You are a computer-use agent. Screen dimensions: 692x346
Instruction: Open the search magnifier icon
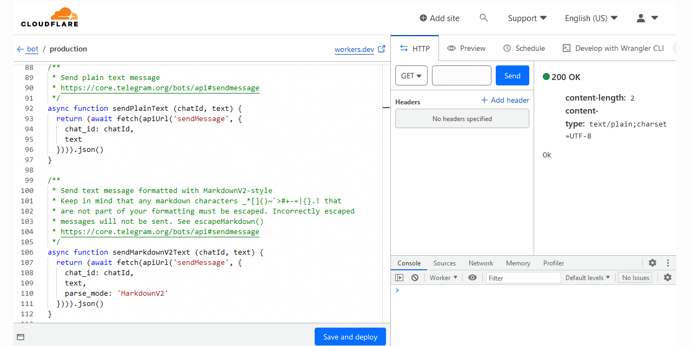click(x=484, y=18)
